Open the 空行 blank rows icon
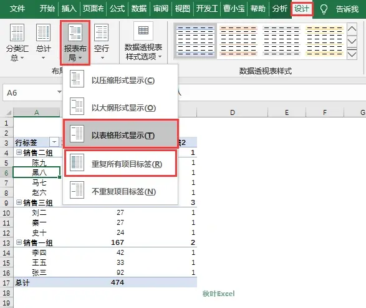Image resolution: width=366 pixels, height=308 pixels. 101,42
